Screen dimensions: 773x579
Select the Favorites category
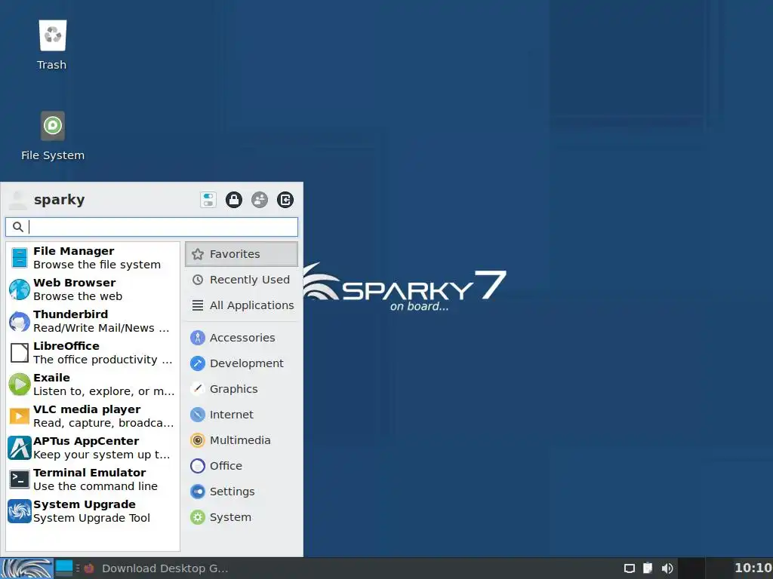tap(242, 254)
